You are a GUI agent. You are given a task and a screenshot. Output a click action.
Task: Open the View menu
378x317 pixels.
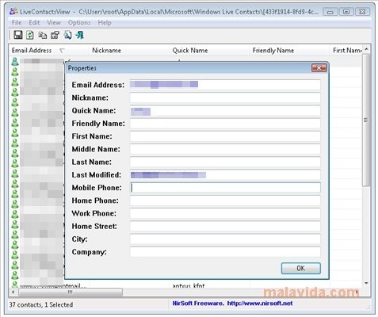pyautogui.click(x=54, y=23)
